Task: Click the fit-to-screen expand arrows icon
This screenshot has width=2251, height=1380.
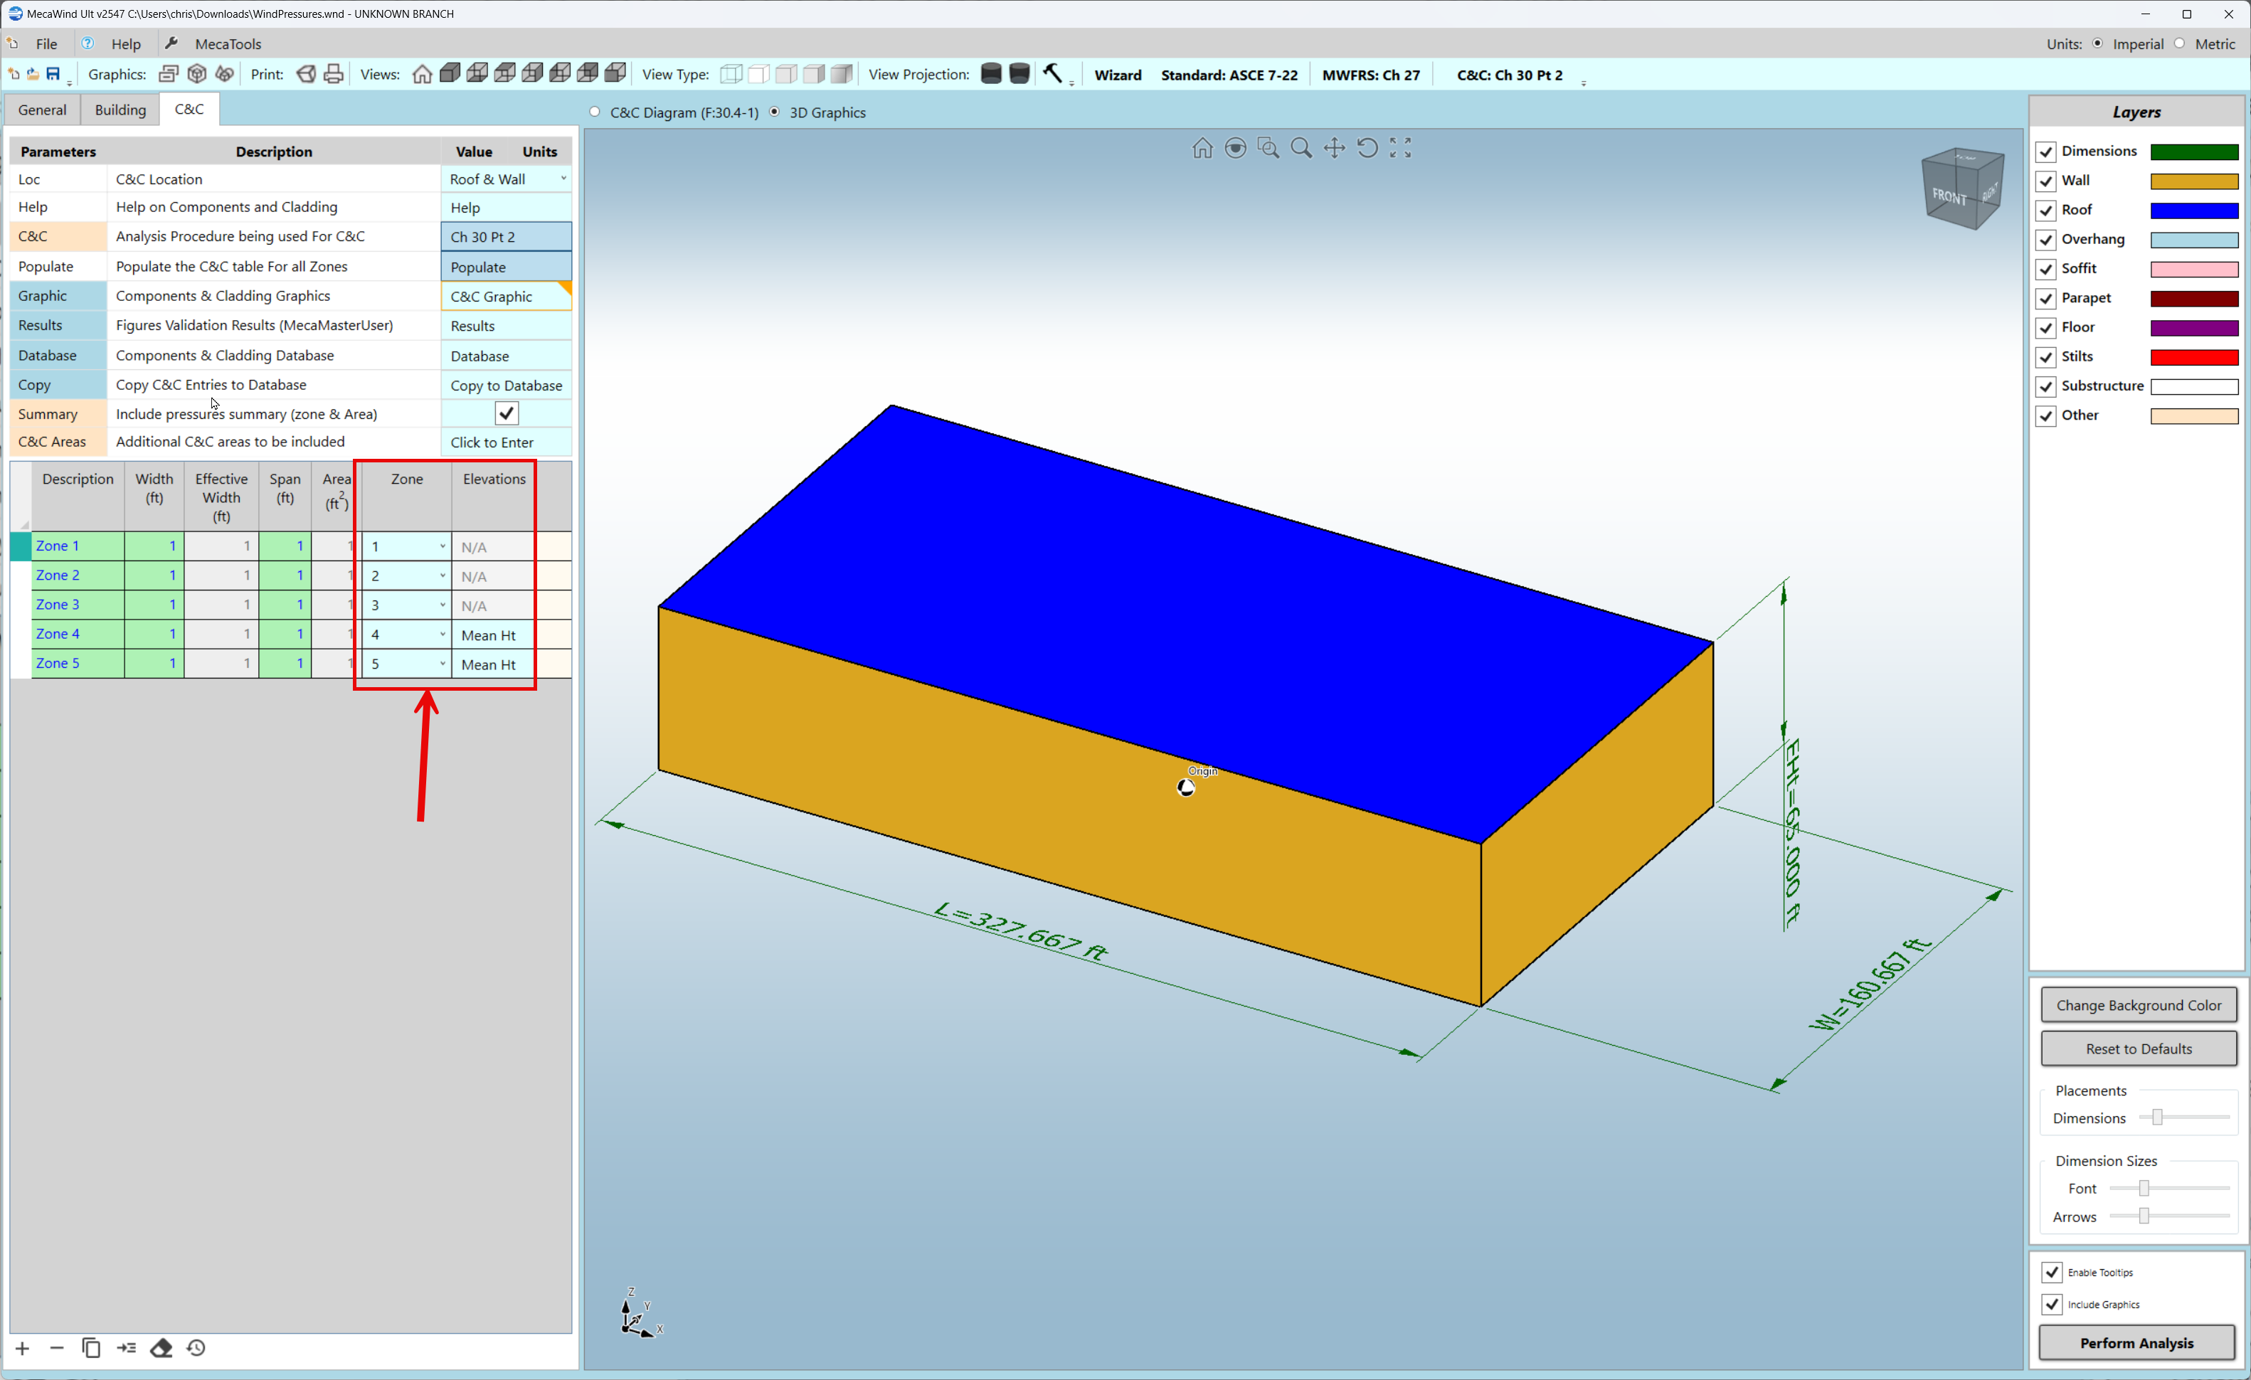Action: 1399,148
